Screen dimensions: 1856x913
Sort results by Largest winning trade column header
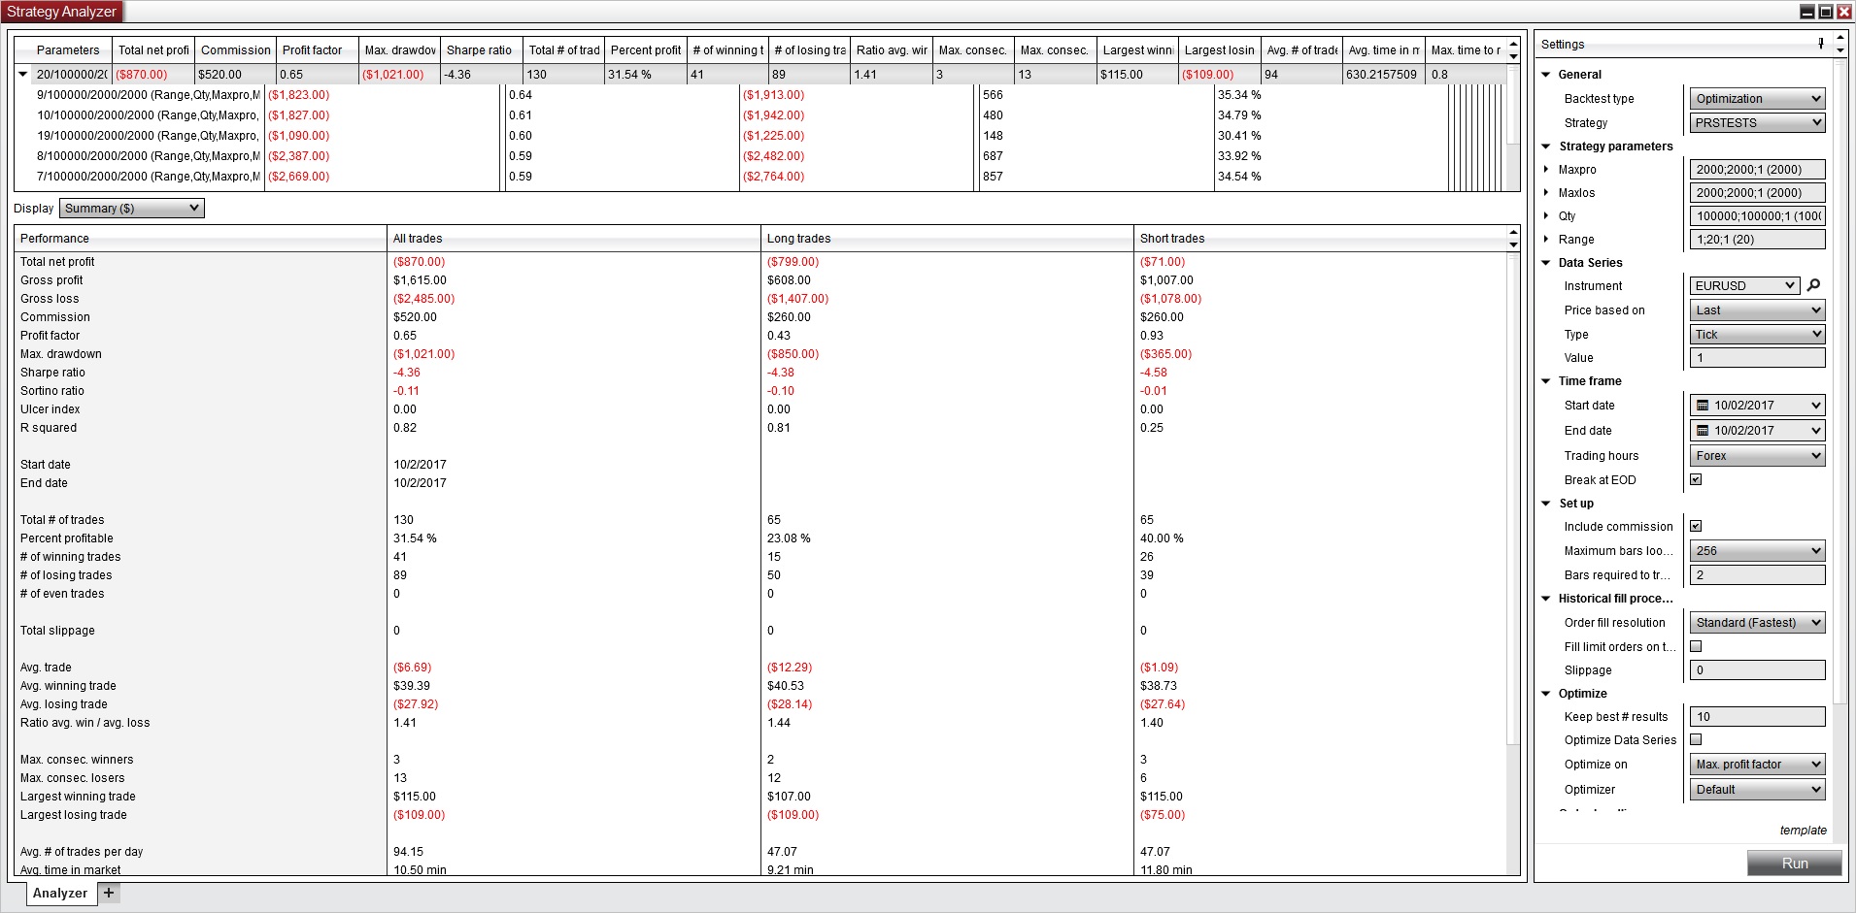[x=1138, y=50]
